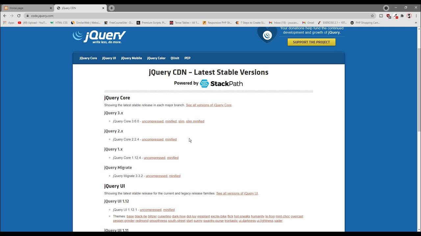Open jQuery Color in the navigation bar

[x=156, y=58]
